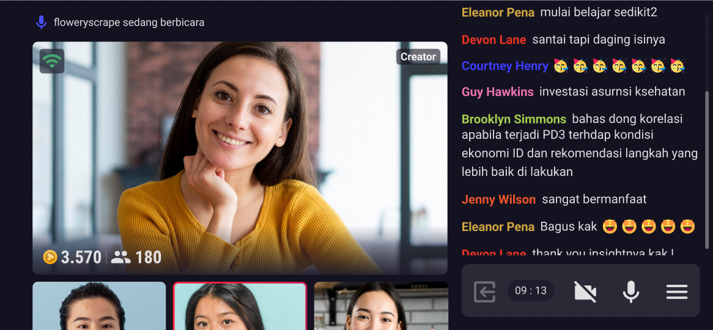
Task: Click the 'mulai belajar sedikit2' message
Action: click(599, 12)
